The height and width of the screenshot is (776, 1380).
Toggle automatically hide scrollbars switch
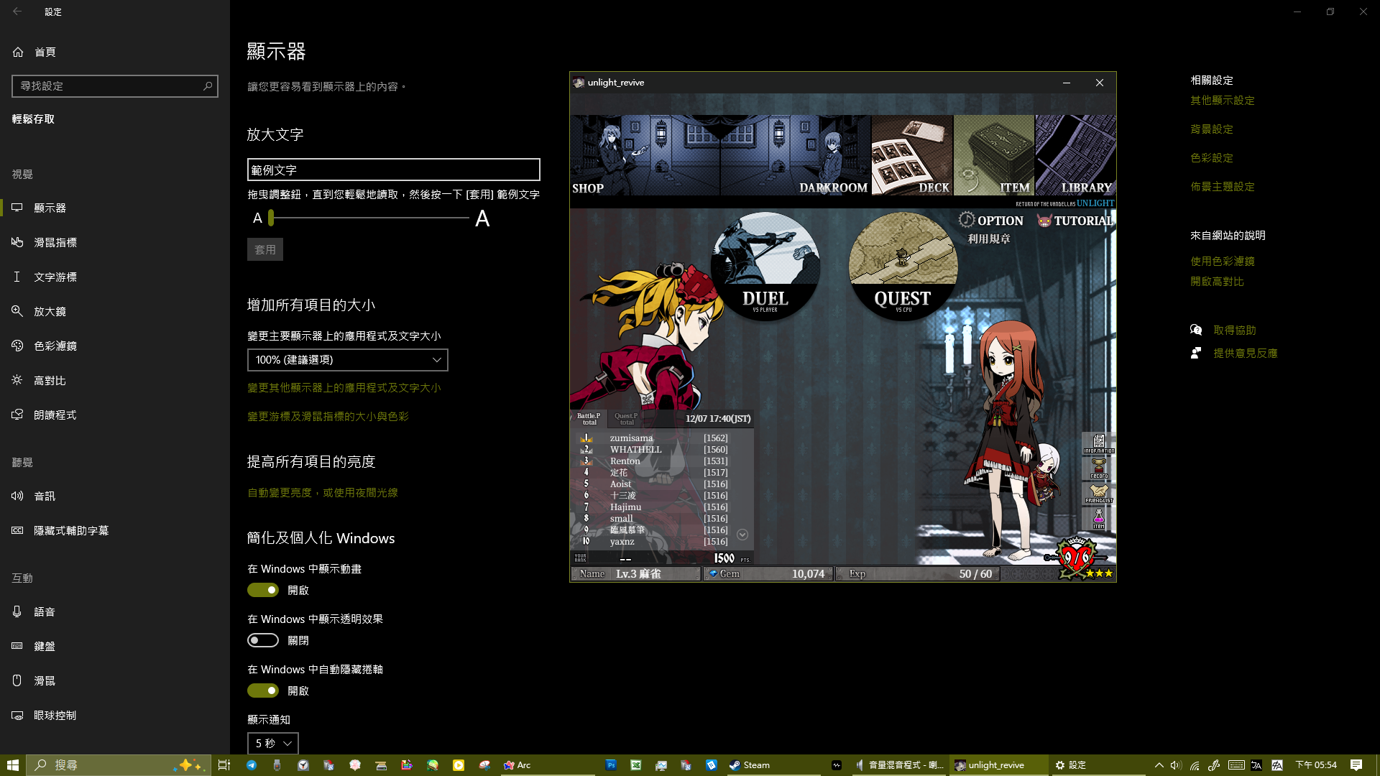click(x=263, y=690)
